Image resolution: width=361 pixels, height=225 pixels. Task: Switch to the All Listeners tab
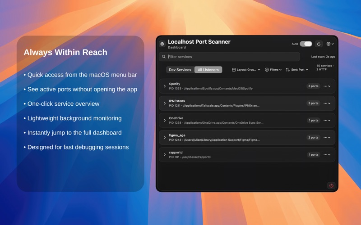[x=208, y=70]
